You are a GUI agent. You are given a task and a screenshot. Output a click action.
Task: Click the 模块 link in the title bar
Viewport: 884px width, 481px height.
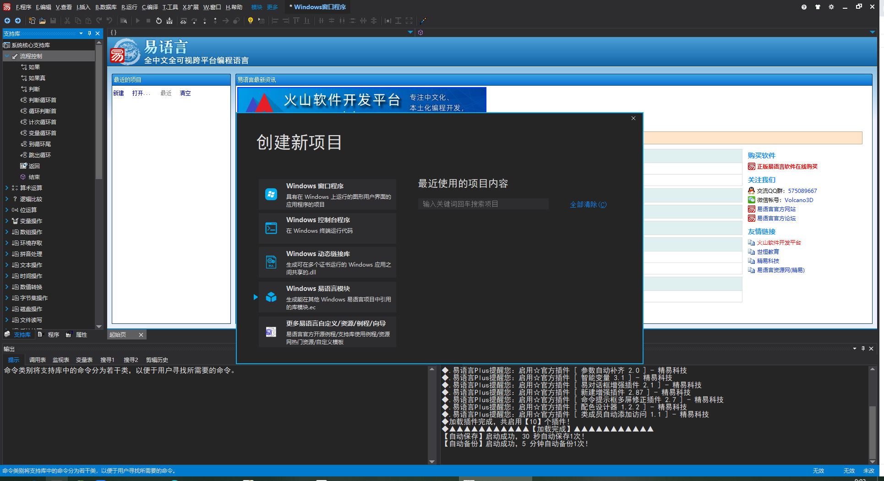click(x=257, y=7)
